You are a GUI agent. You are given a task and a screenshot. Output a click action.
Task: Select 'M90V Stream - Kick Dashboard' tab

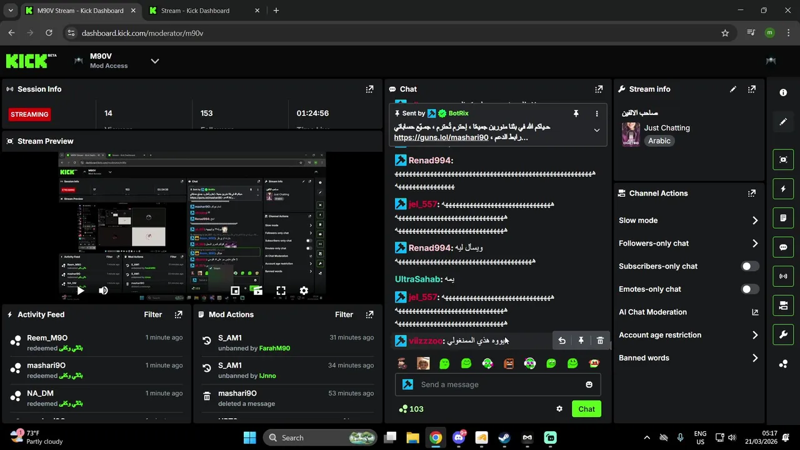click(80, 11)
